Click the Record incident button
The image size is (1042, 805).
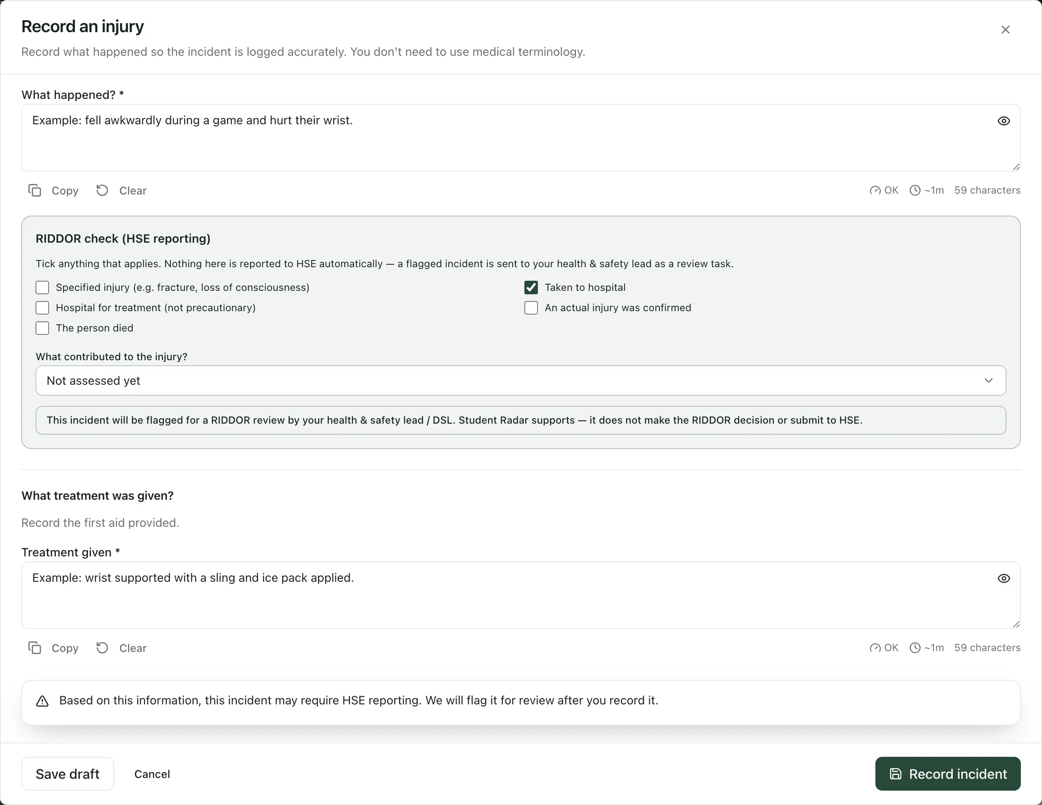pyautogui.click(x=948, y=774)
